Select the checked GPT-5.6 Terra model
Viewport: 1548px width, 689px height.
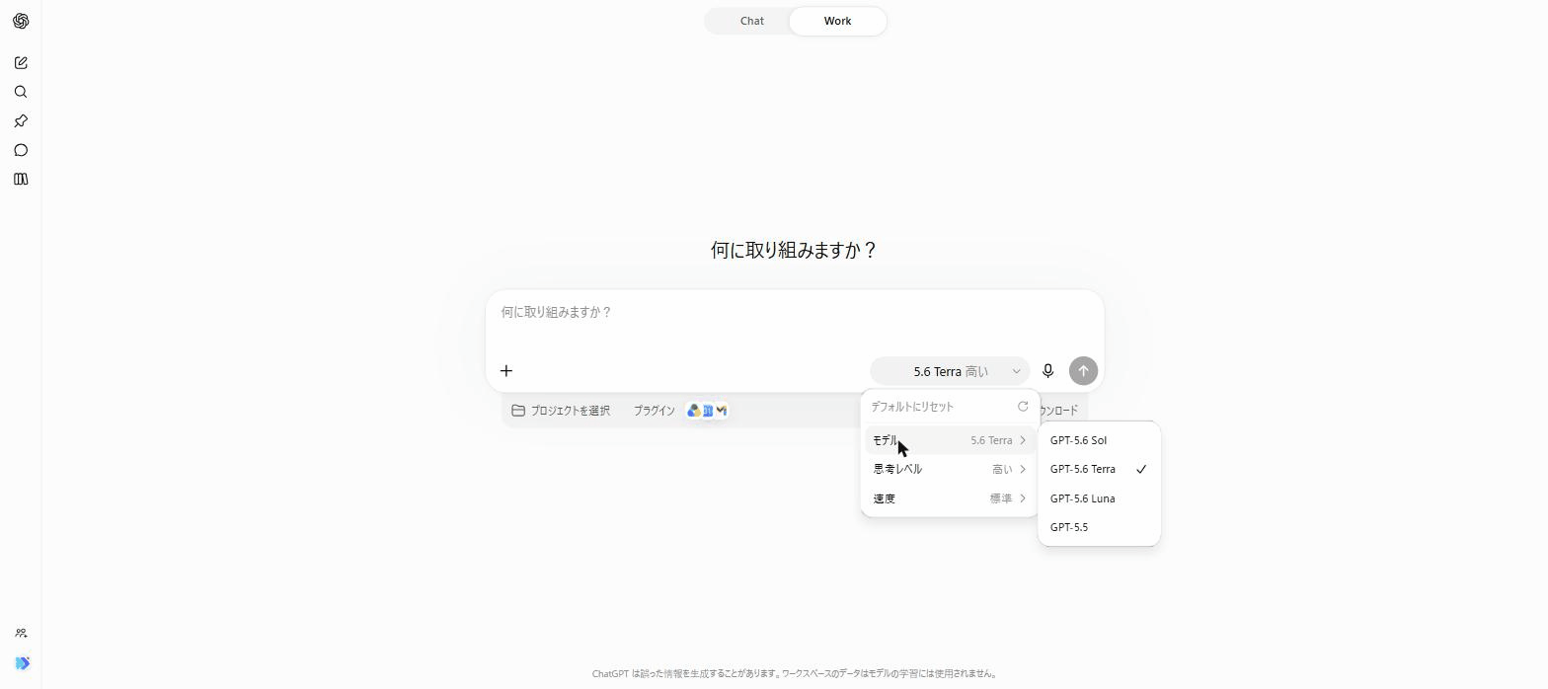point(1099,469)
